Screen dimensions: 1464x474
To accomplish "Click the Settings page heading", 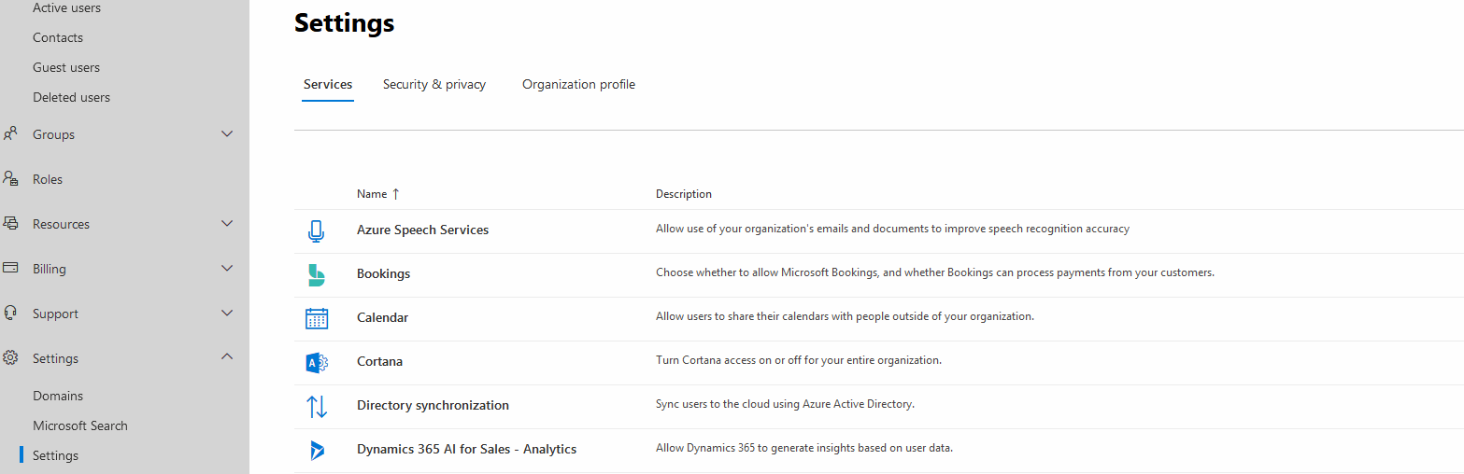I will click(344, 22).
